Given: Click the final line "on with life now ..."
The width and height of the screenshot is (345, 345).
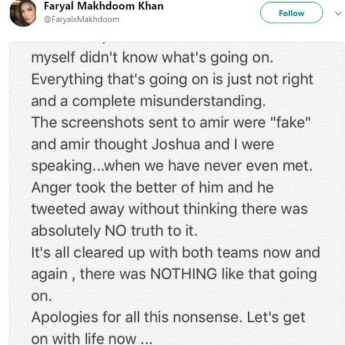Looking at the screenshot, I should (92, 338).
